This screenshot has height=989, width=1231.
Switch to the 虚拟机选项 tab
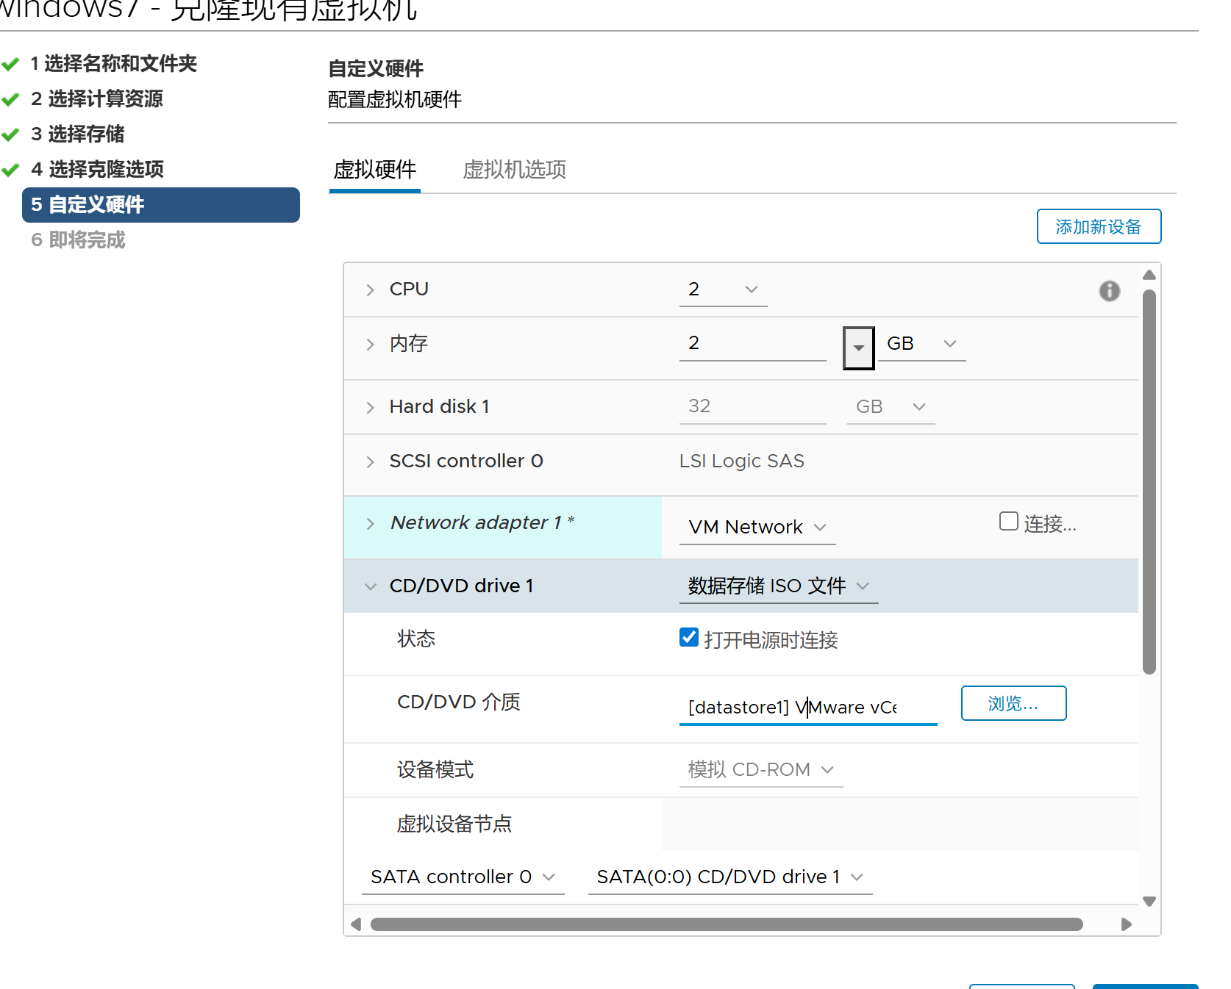514,170
